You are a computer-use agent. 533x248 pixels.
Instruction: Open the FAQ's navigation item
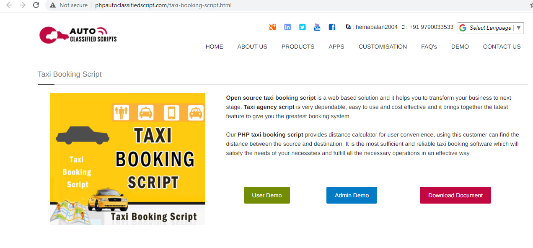(x=429, y=46)
